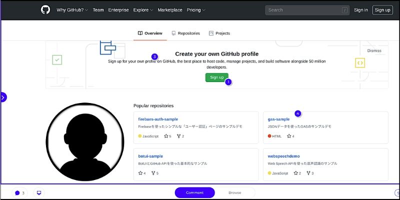
Task: Dismiss the Create profile banner
Action: pos(374,50)
